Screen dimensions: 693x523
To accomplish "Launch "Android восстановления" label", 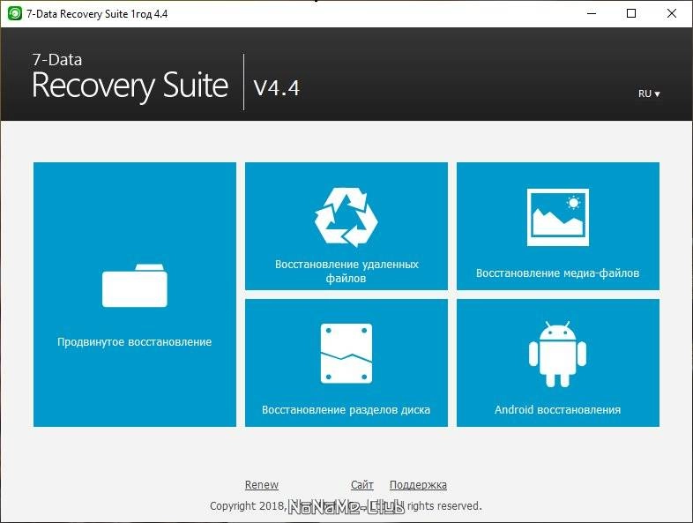I will (x=558, y=409).
